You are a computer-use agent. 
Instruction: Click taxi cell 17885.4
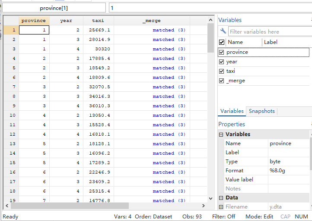[99, 59]
